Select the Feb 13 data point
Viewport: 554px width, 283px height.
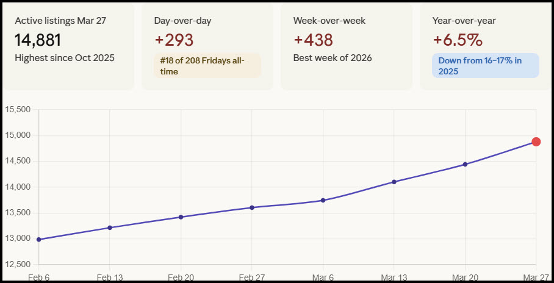point(110,227)
